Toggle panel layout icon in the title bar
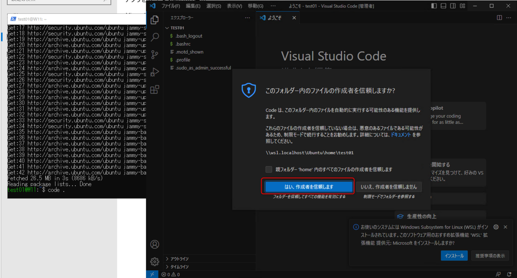Viewport: 517px width, 278px height. [x=443, y=6]
